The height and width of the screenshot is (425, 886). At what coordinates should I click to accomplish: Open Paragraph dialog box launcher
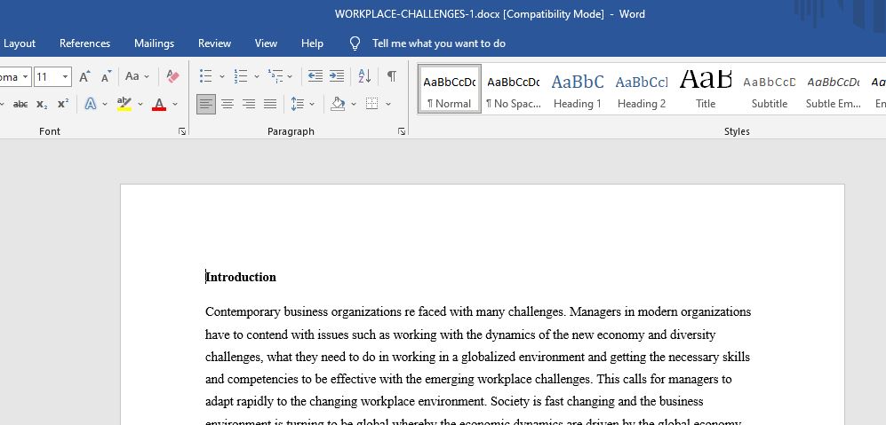[401, 131]
